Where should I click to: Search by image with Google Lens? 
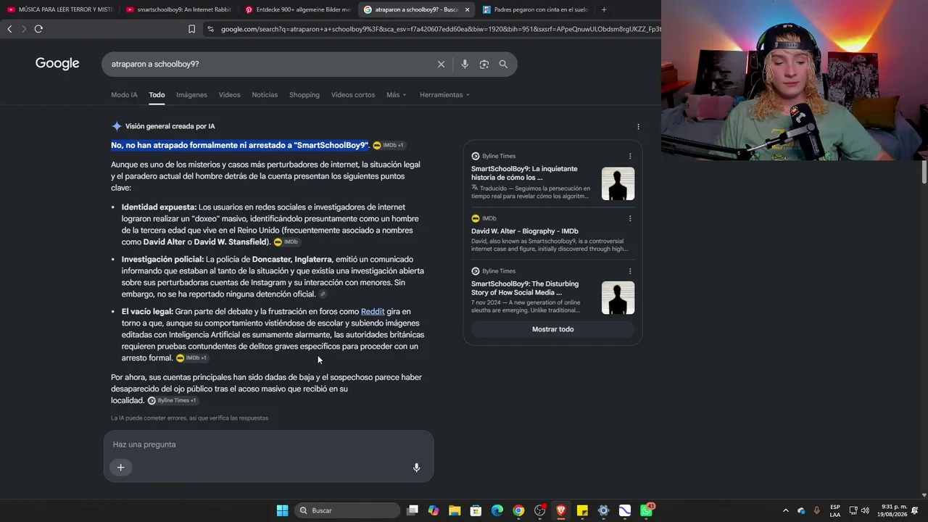[x=484, y=64]
